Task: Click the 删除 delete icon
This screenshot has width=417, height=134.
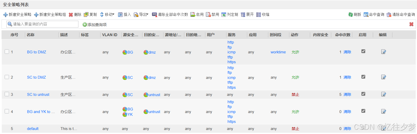Action: (71, 15)
